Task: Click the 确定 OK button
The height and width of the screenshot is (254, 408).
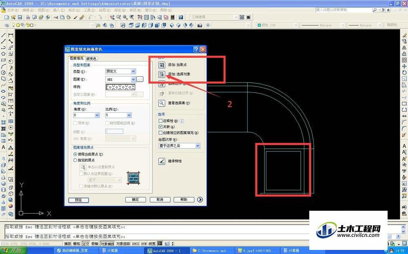Action: (x=135, y=200)
